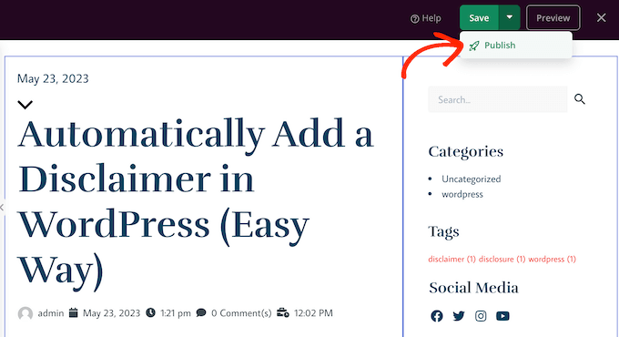The image size is (619, 337).
Task: Click the admin author name
Action: pos(51,313)
